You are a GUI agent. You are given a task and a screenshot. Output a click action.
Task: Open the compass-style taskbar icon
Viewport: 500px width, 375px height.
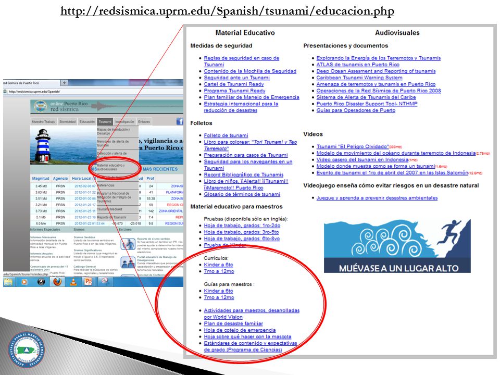[41, 282]
